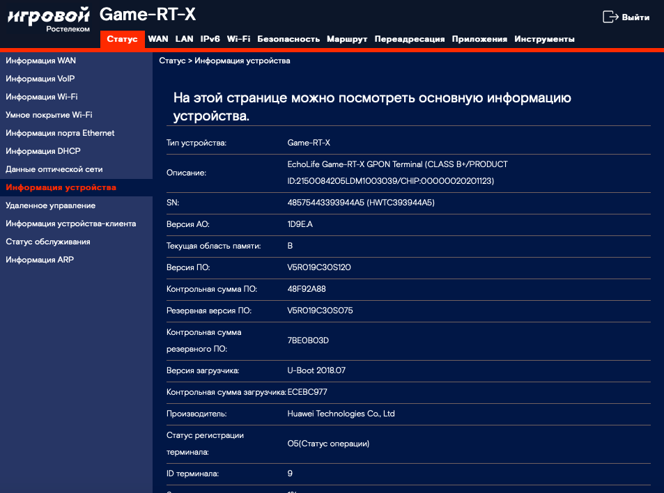Open the IPv6 tab
Viewport: 664px width, 493px height.
pos(210,39)
